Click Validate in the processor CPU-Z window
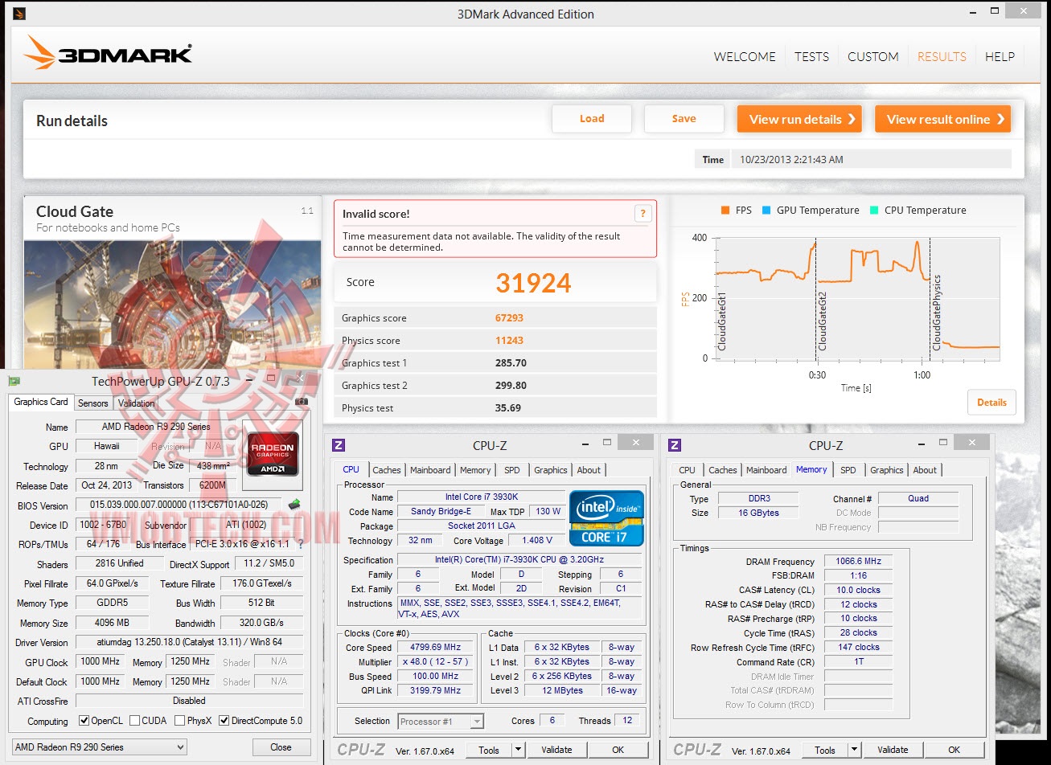This screenshot has height=765, width=1051. [556, 750]
